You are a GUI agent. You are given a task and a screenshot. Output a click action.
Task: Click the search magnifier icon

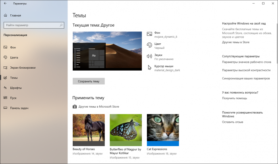[x=61, y=25]
